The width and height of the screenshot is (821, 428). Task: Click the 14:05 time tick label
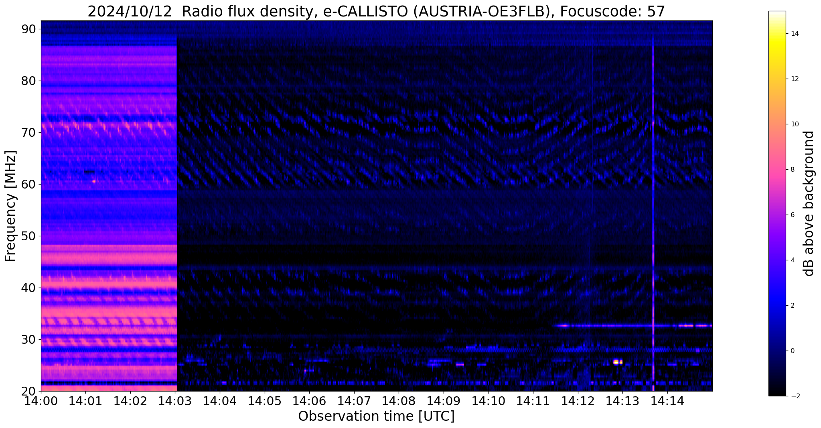265,401
